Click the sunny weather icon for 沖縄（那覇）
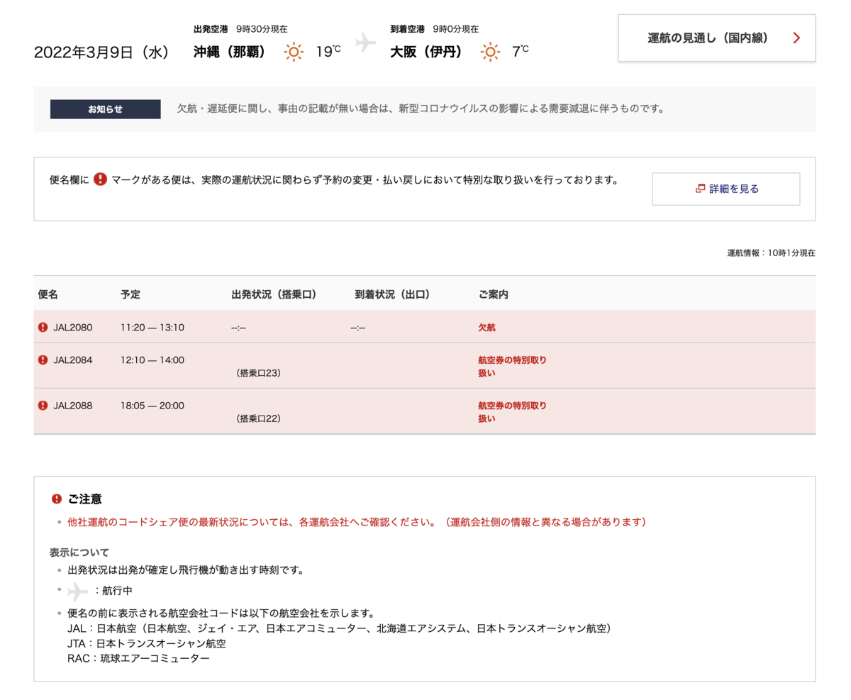This screenshot has width=851, height=700. pyautogui.click(x=294, y=52)
